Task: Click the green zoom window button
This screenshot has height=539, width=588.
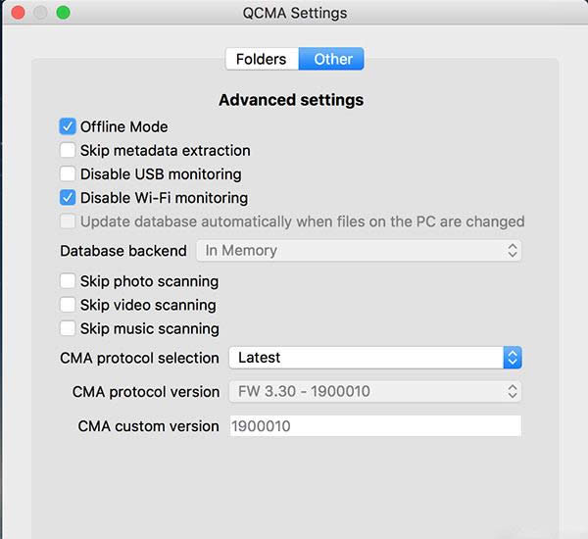Action: [63, 13]
